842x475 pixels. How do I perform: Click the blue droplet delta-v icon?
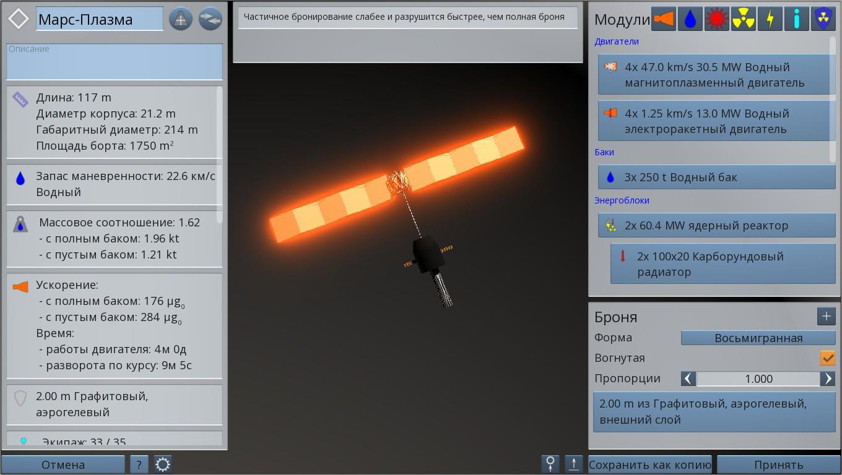[x=20, y=179]
